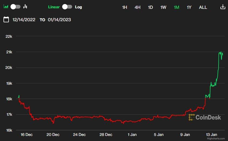
Task: Choose the 1W time range
Action: point(163,7)
